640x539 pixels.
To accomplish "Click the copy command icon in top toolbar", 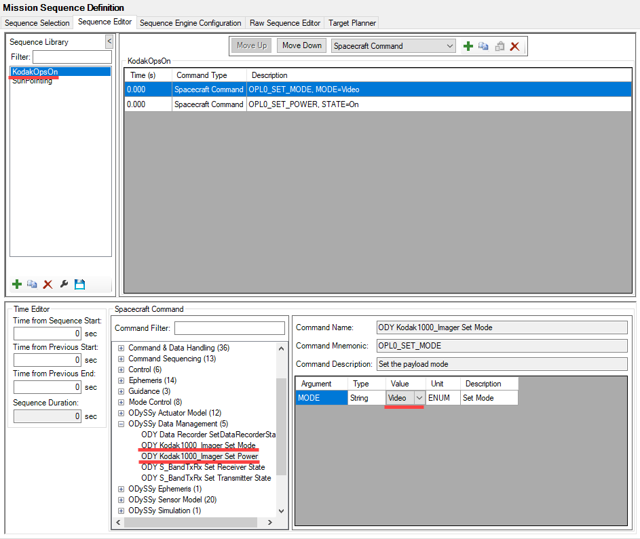I will 483,46.
